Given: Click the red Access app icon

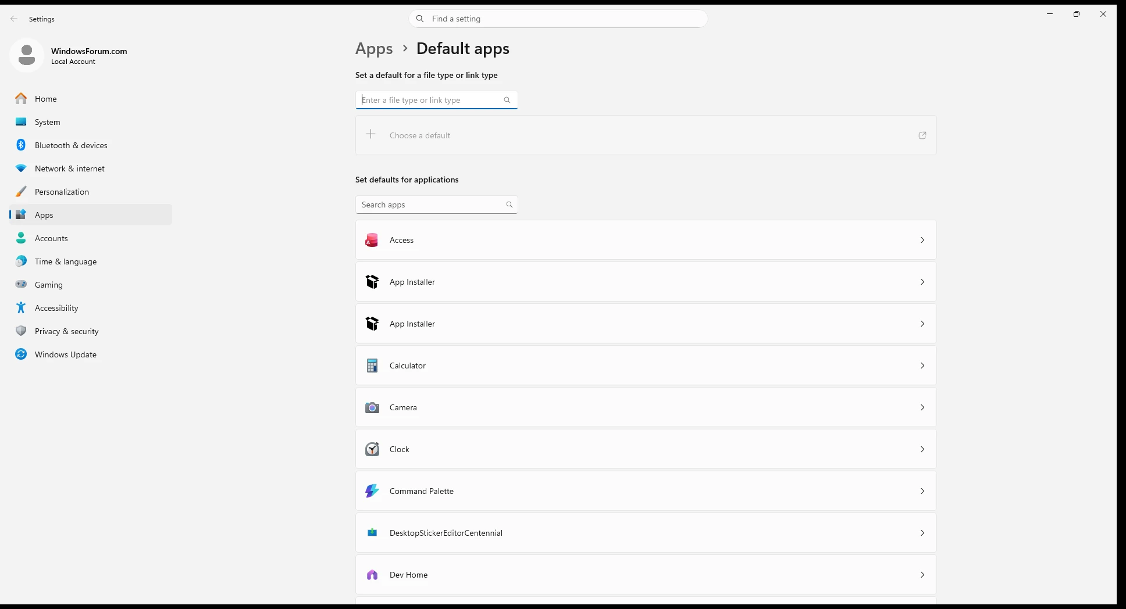Looking at the screenshot, I should (372, 240).
